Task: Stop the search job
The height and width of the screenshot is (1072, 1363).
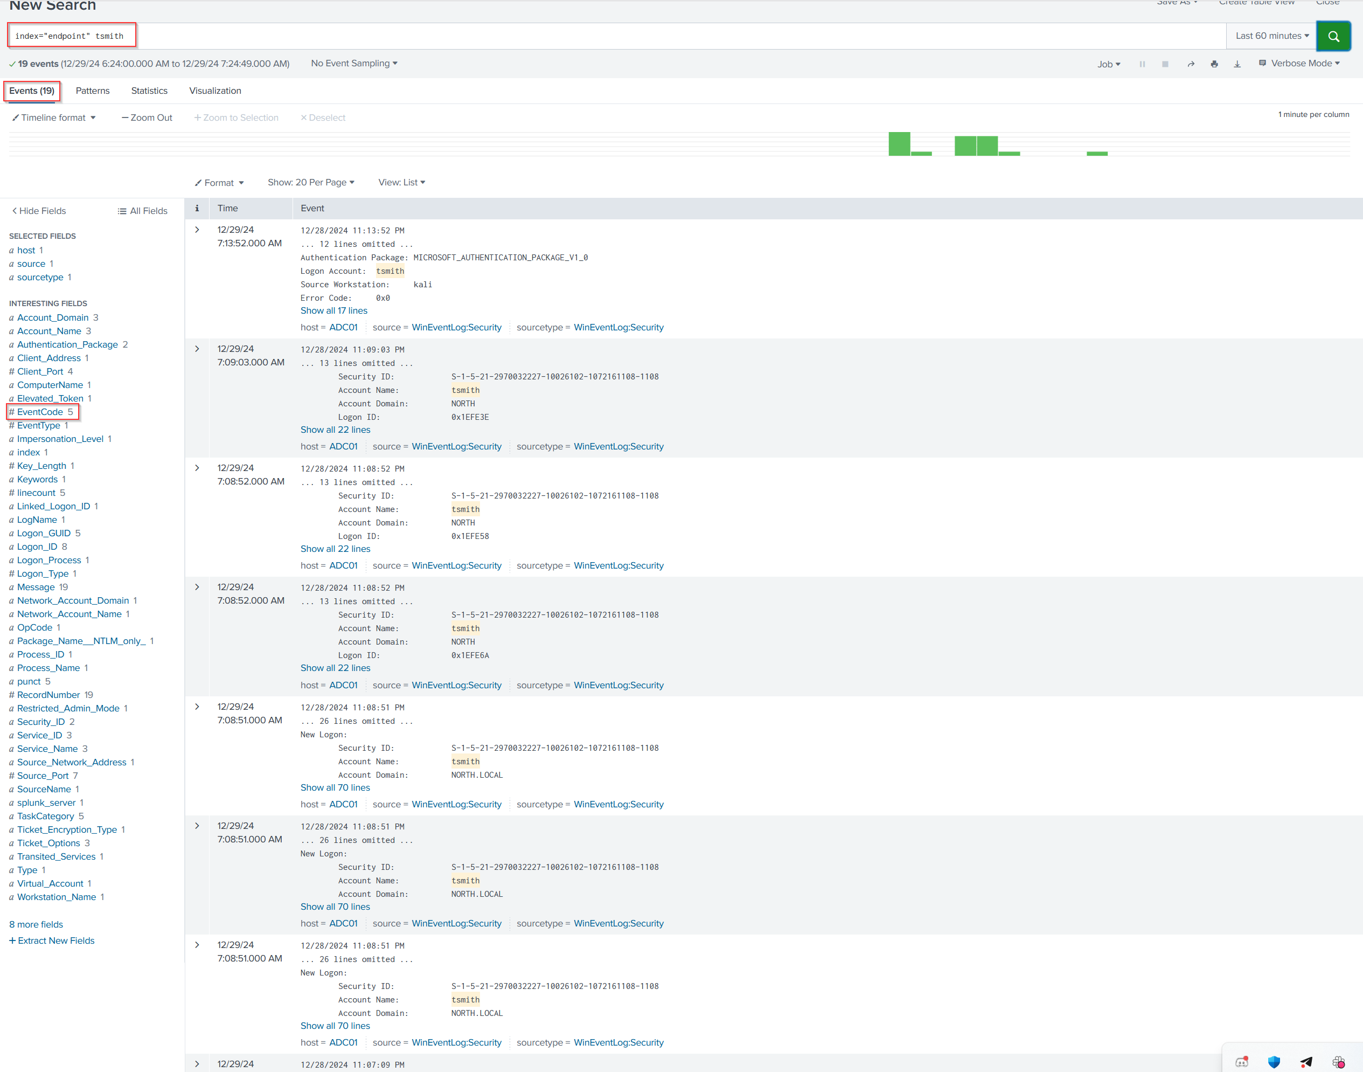Action: click(x=1165, y=64)
